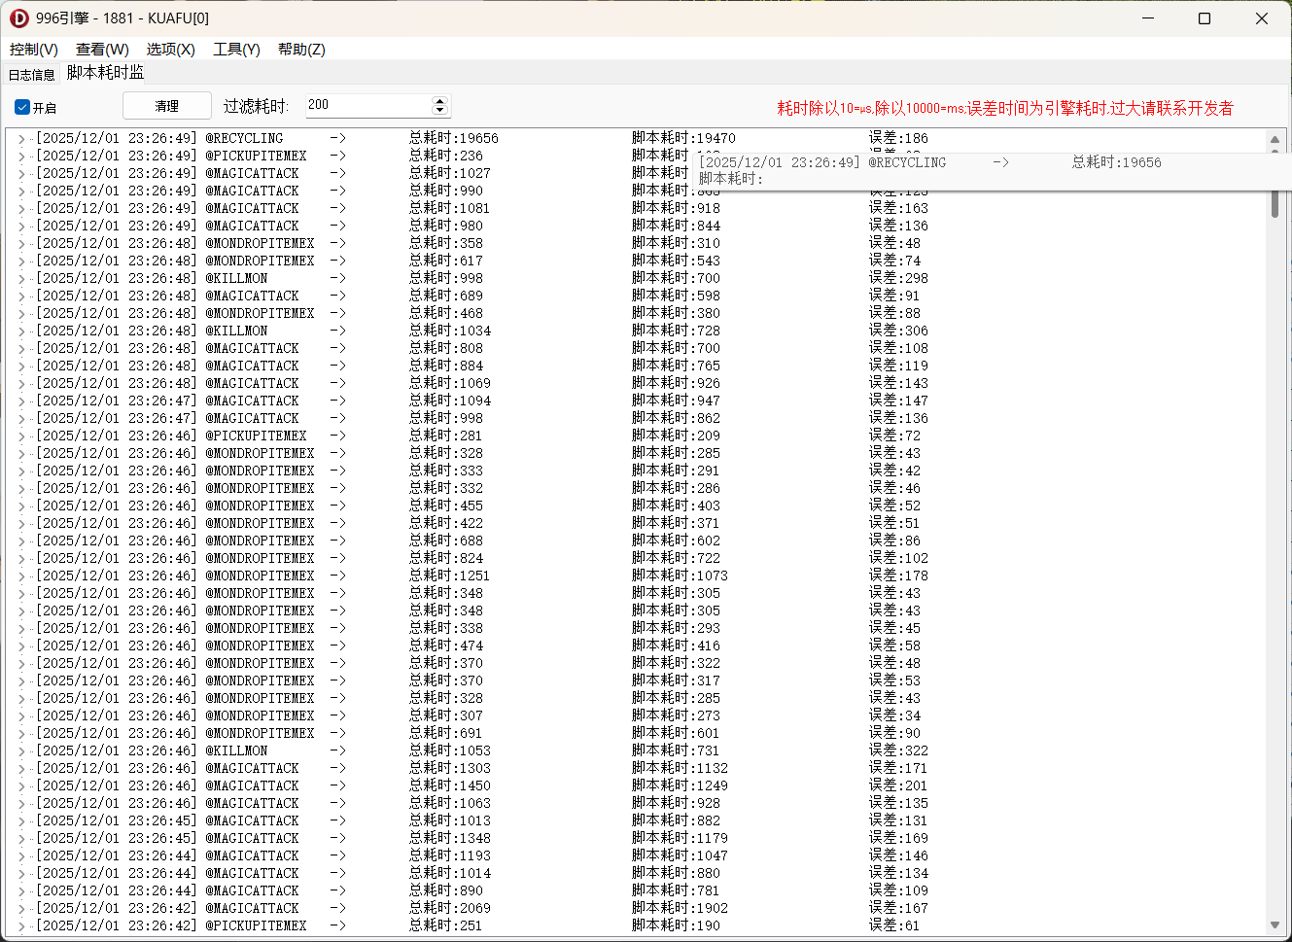Image resolution: width=1292 pixels, height=942 pixels.
Task: Click the 过滤耗时 input field
Action: [367, 105]
